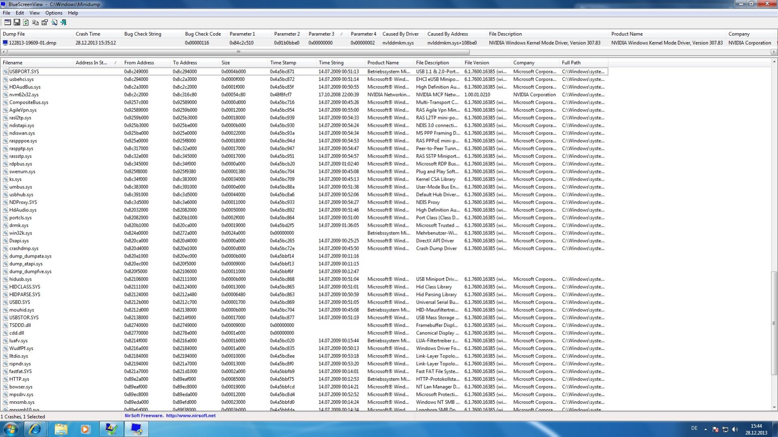The width and height of the screenshot is (778, 437).
Task: Select the CompositeBus.sys driver row
Action: point(304,102)
